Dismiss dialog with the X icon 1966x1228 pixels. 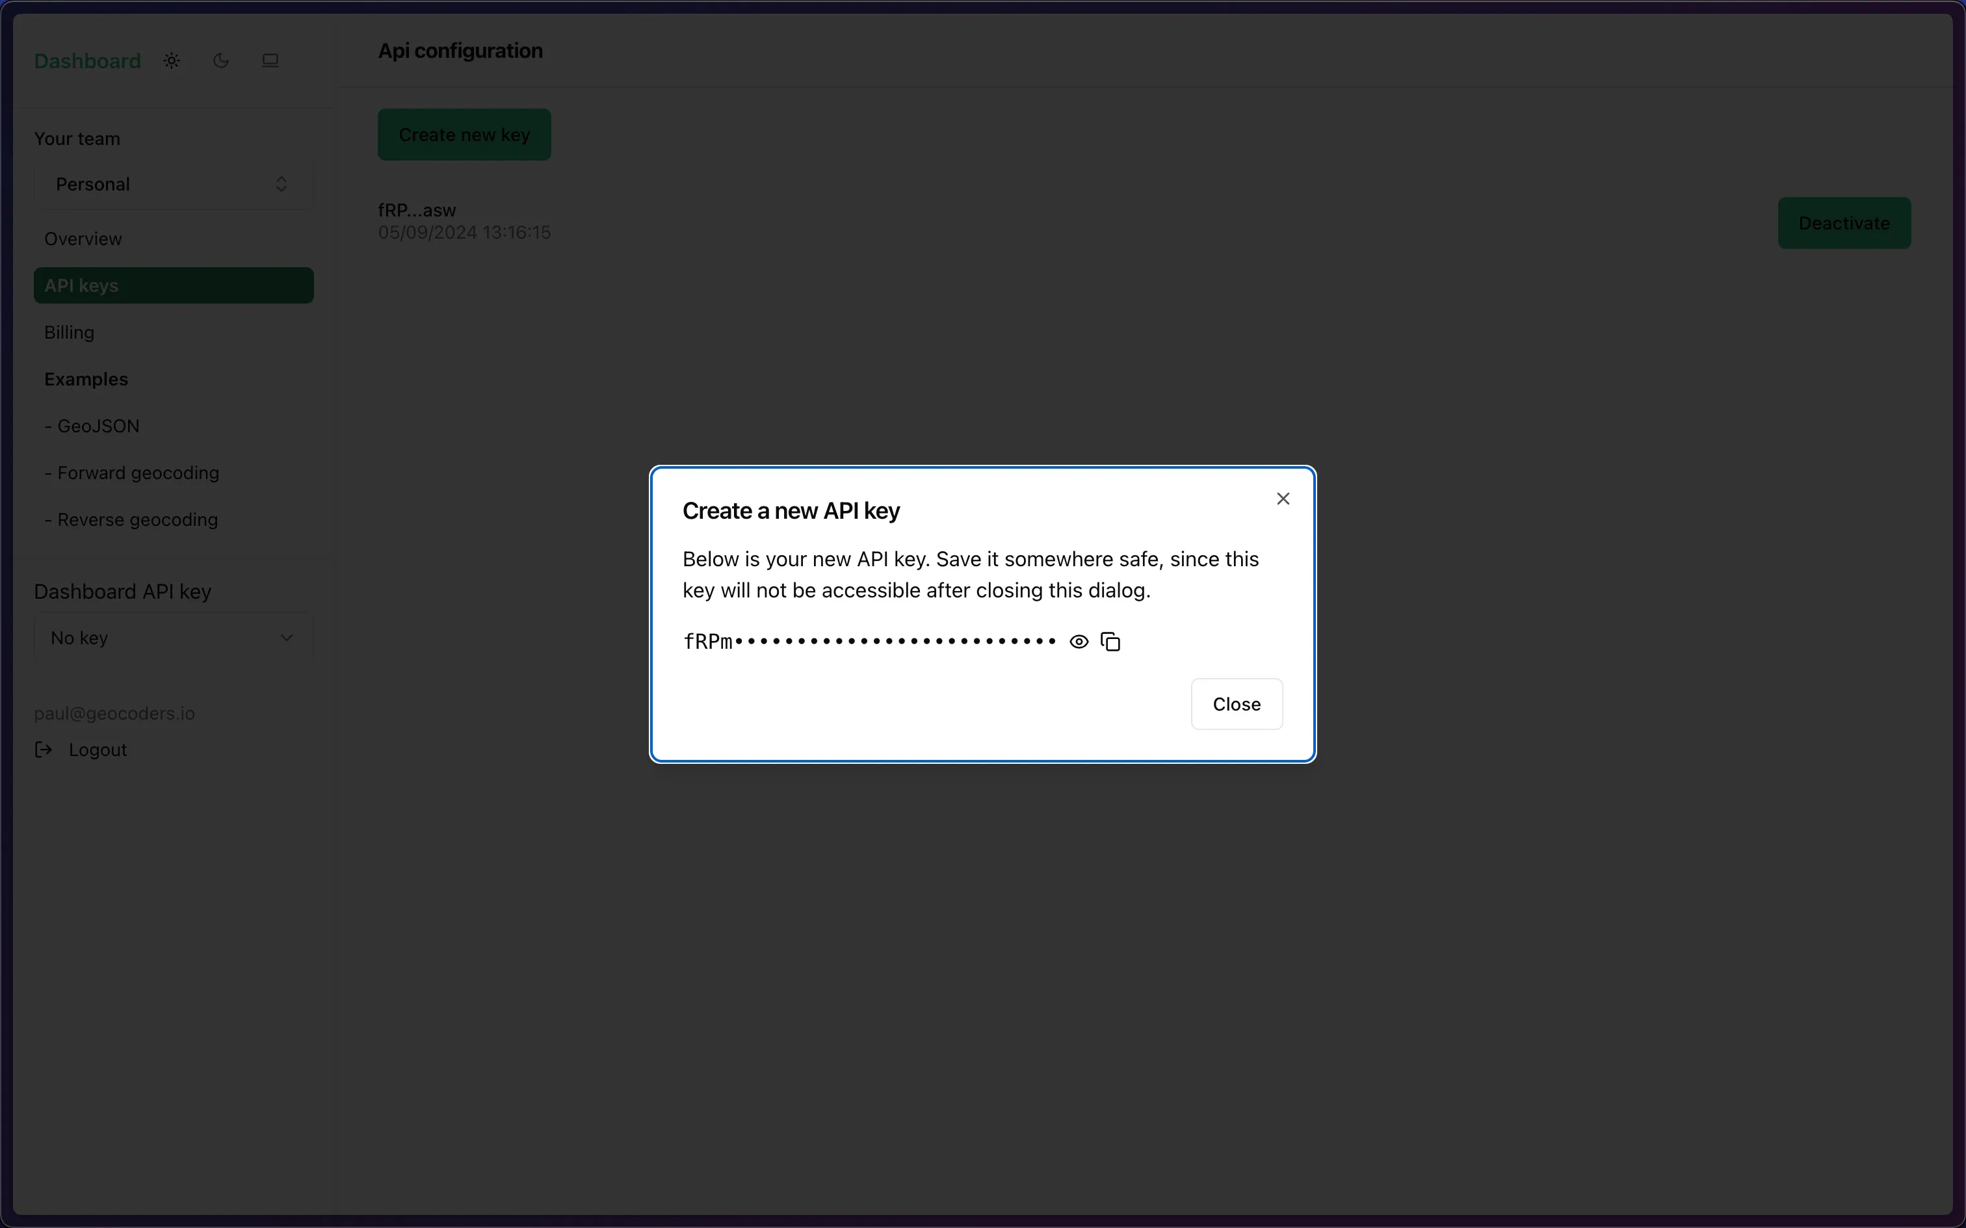pyautogui.click(x=1283, y=499)
